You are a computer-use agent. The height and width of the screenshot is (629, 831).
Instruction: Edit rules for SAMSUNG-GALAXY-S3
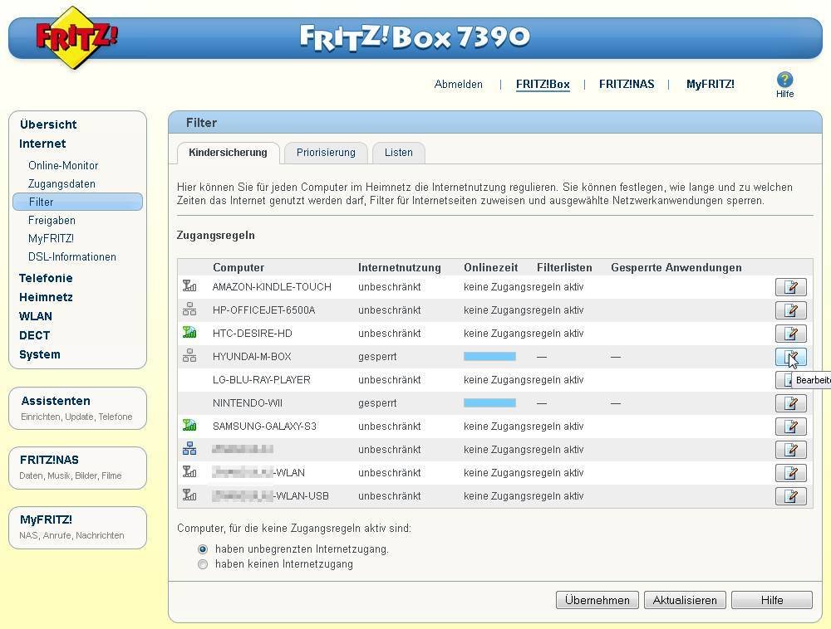click(x=791, y=427)
